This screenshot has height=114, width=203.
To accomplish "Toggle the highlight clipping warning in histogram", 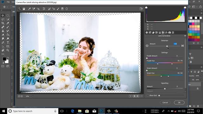I will 185,7.
